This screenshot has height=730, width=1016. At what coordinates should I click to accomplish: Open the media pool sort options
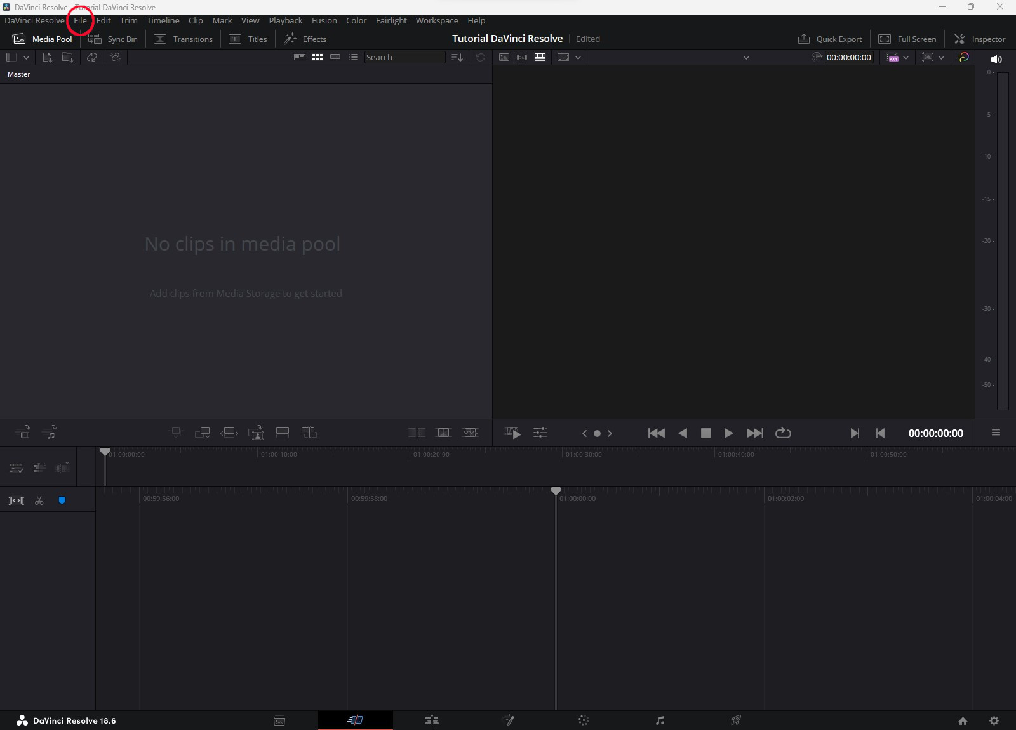tap(457, 57)
